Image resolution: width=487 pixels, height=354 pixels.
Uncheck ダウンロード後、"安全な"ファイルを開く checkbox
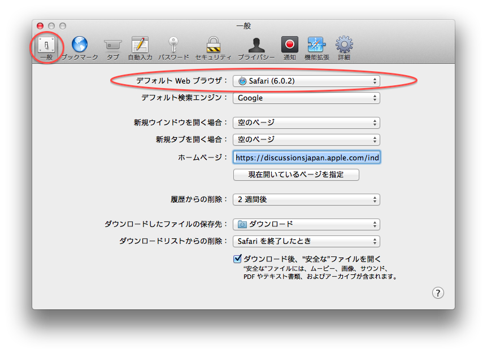(x=238, y=259)
